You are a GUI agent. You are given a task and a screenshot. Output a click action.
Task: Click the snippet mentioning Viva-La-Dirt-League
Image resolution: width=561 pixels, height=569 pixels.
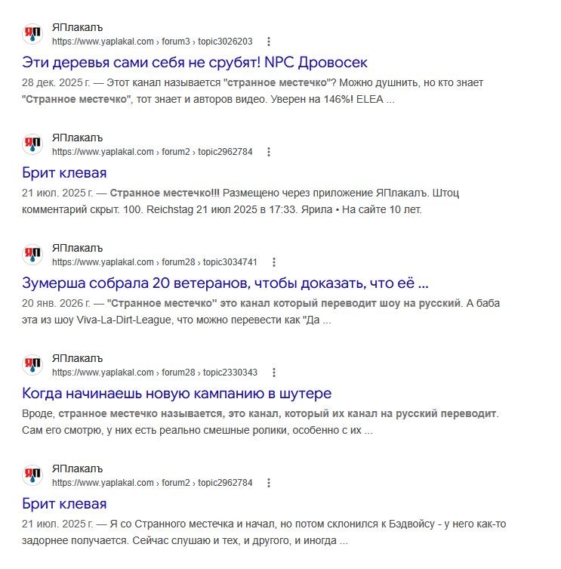pyautogui.click(x=260, y=312)
